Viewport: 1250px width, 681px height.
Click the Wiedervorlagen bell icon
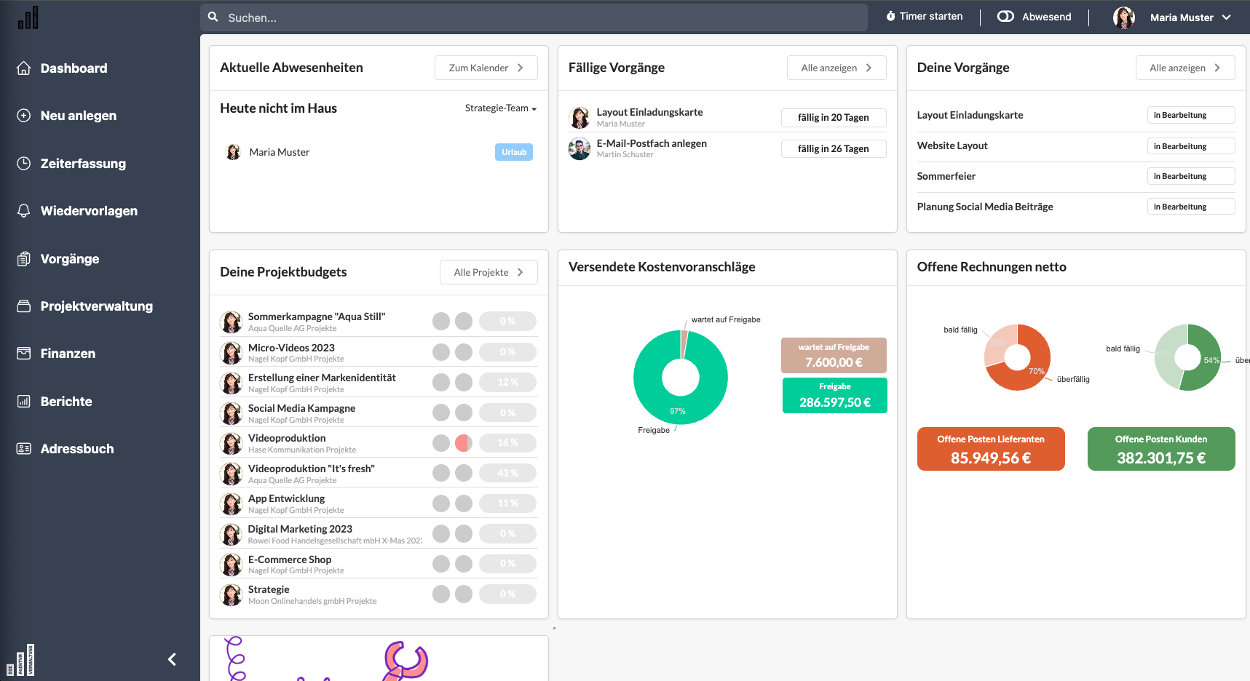click(24, 211)
